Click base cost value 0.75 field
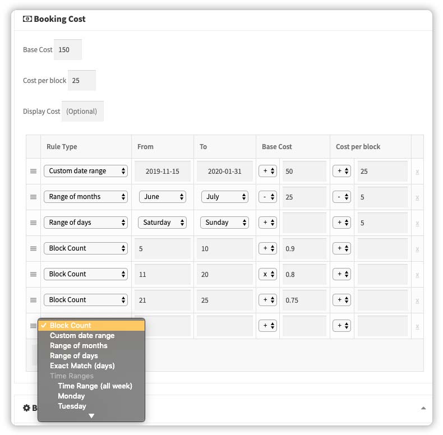This screenshot has height=435, width=443. click(x=304, y=300)
